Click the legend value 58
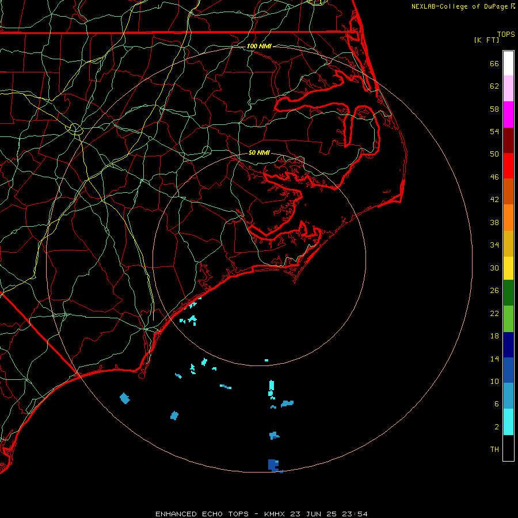 (494, 109)
